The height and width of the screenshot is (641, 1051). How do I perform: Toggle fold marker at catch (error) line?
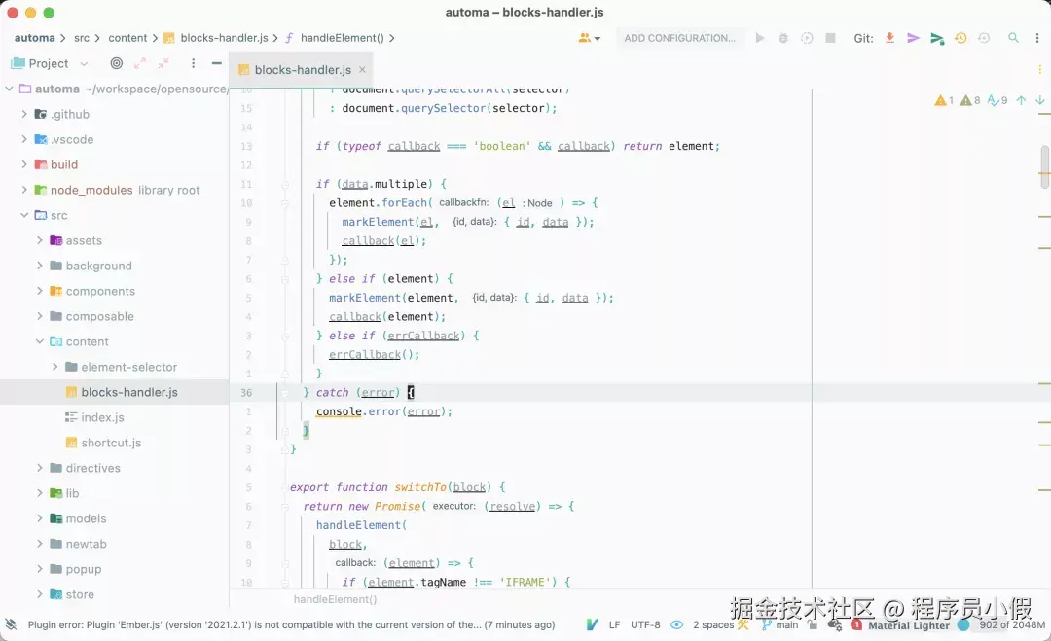point(285,393)
